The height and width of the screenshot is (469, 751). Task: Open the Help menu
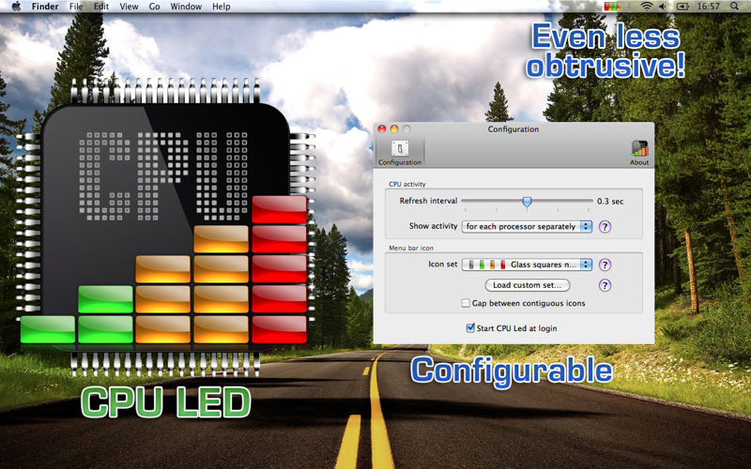coord(221,7)
